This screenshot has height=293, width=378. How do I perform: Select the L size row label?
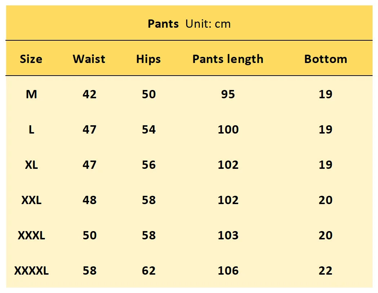[x=31, y=130]
